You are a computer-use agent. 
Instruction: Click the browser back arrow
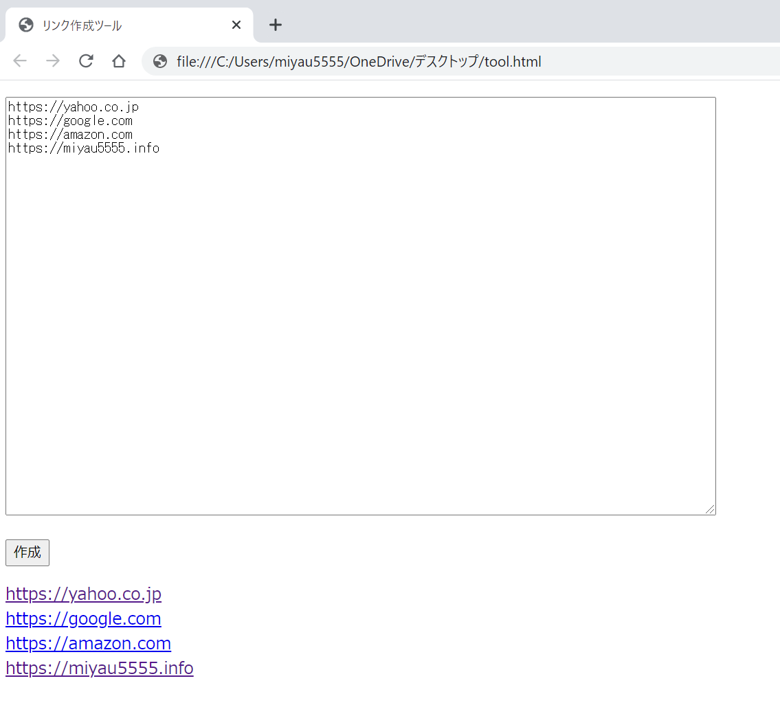(x=20, y=61)
